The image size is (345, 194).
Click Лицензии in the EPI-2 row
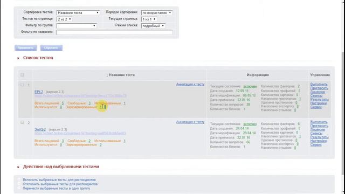click(x=318, y=92)
